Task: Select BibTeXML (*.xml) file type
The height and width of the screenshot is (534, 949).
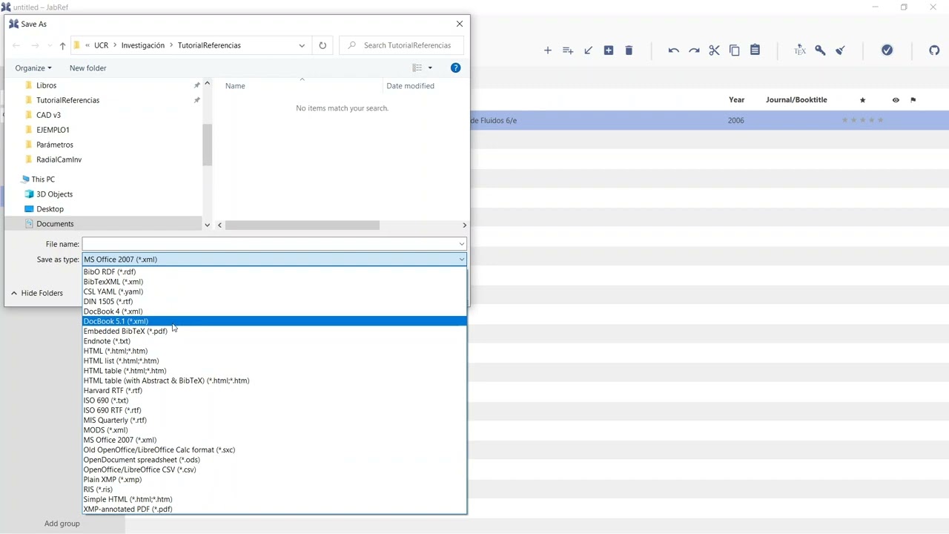Action: 274,282
